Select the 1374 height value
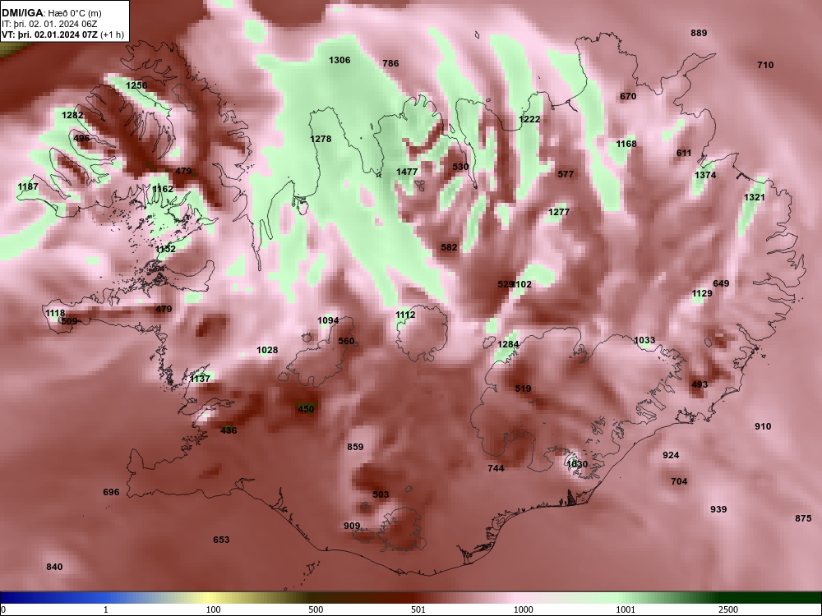The width and height of the screenshot is (822, 616). (705, 175)
